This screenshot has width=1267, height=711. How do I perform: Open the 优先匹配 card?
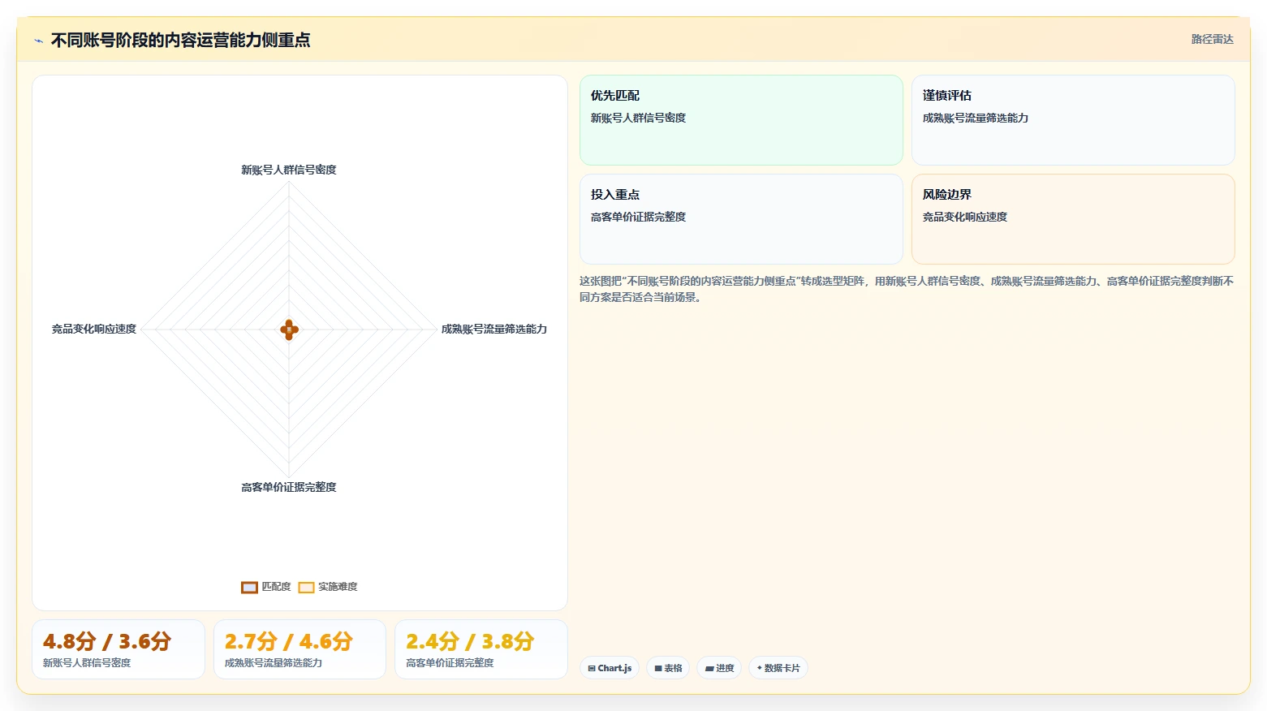(x=741, y=120)
